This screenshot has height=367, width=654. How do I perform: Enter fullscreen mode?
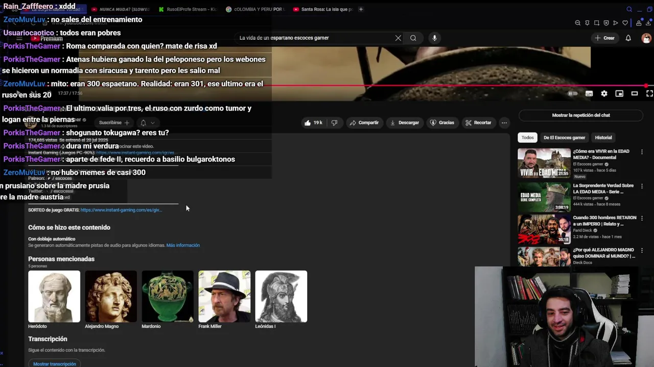click(x=649, y=94)
